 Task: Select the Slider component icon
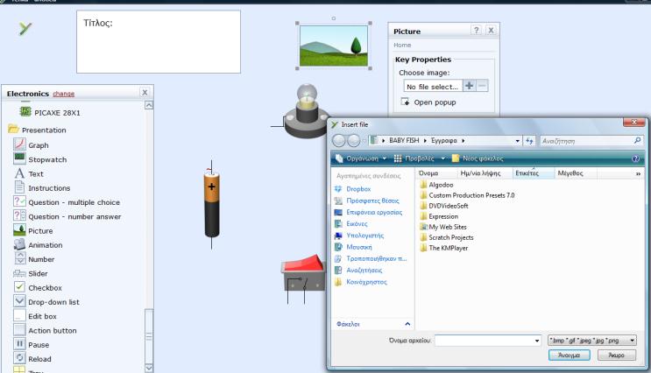click(x=19, y=273)
